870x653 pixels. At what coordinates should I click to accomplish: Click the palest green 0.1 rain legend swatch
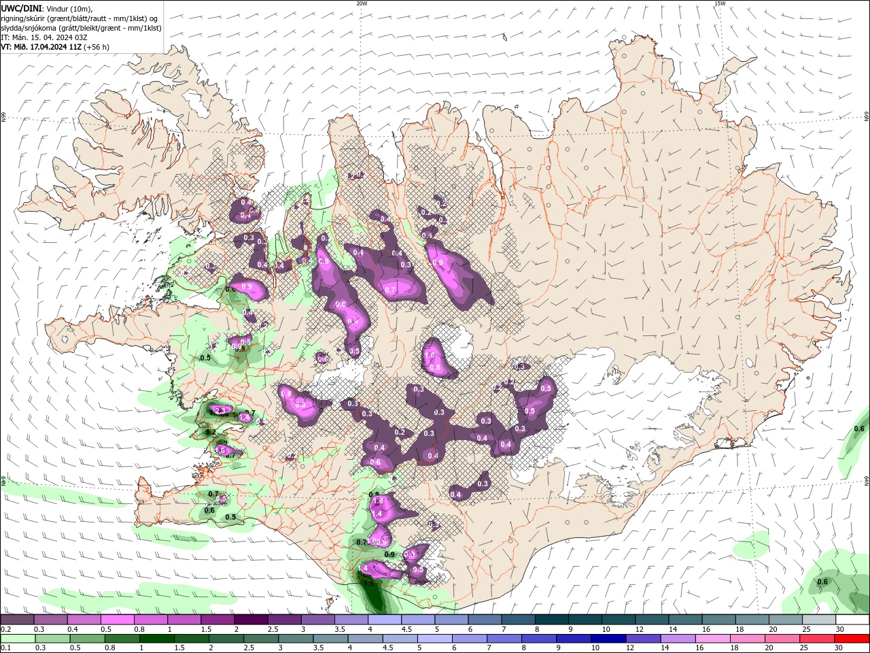coord(18,639)
